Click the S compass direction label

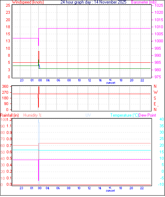tap(155, 98)
